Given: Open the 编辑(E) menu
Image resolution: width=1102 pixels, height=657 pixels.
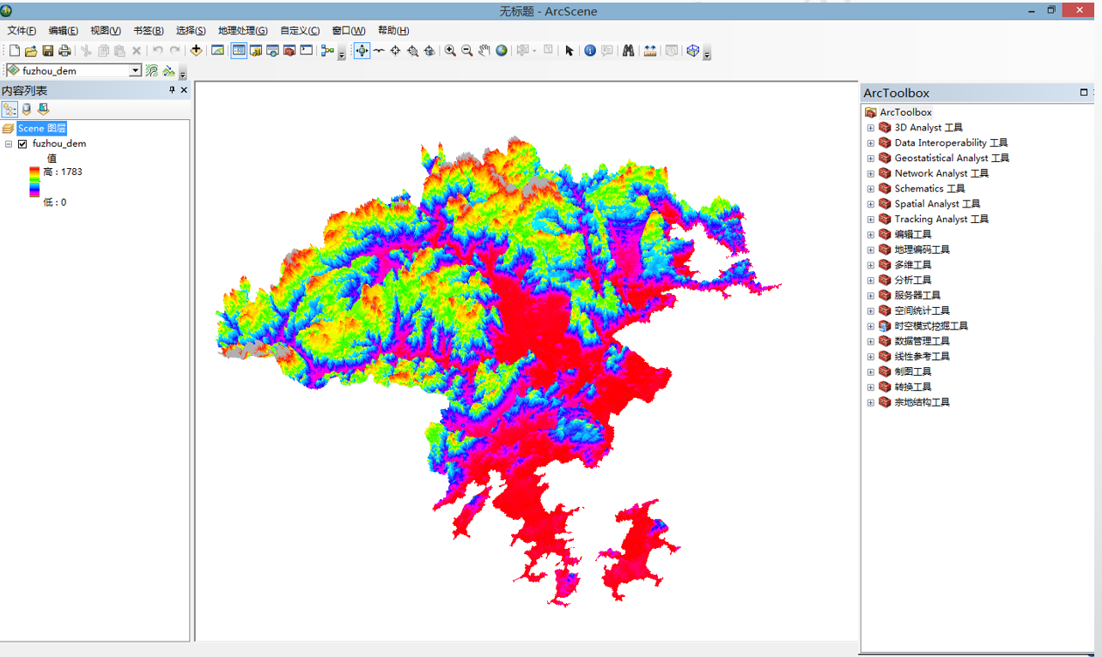Looking at the screenshot, I should coord(63,30).
